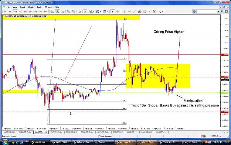Switch to the M5 timeframe
Screen dimensions: 231x145
pos(10,11)
